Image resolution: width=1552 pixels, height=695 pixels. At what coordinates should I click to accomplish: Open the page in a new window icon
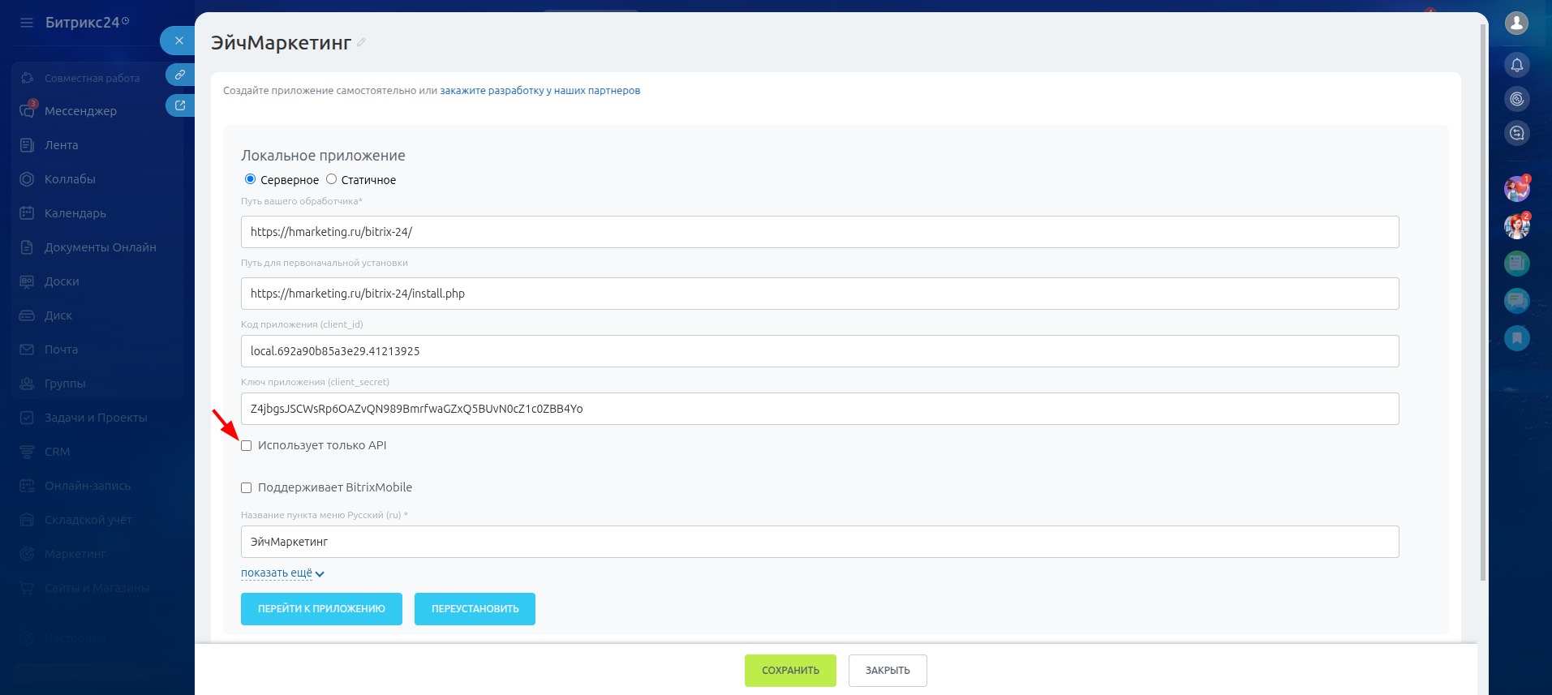pos(179,105)
